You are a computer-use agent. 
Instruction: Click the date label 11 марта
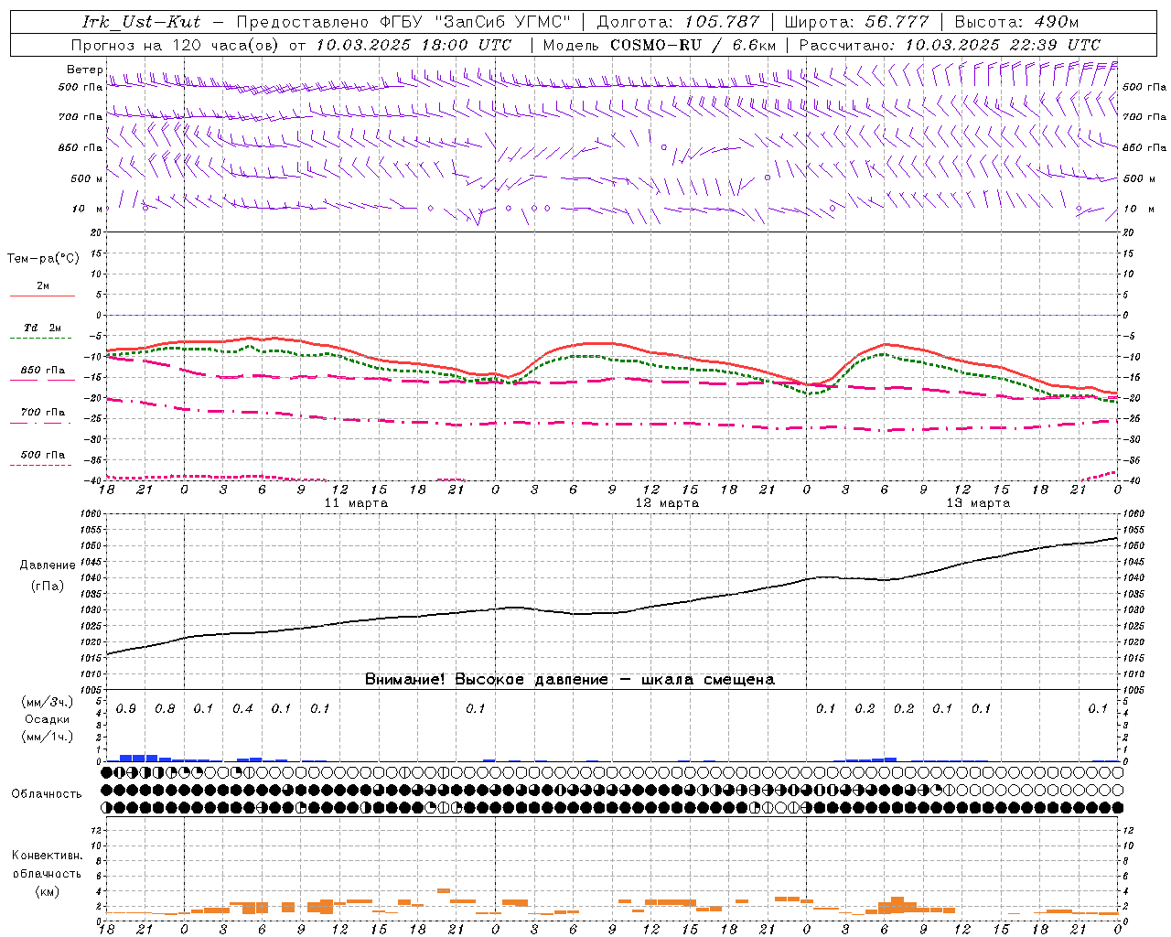356,503
